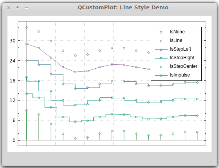Click the lsNone legend entry
The width and height of the screenshot is (219, 168).
(176, 32)
